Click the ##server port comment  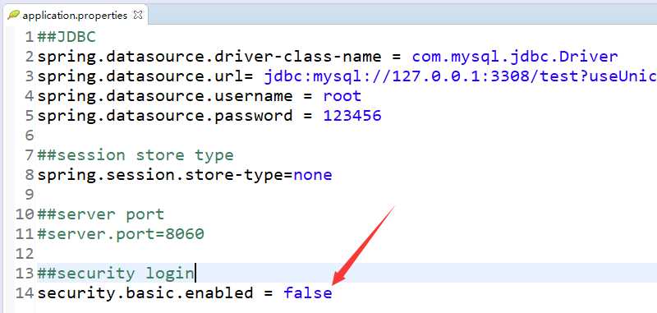(101, 214)
